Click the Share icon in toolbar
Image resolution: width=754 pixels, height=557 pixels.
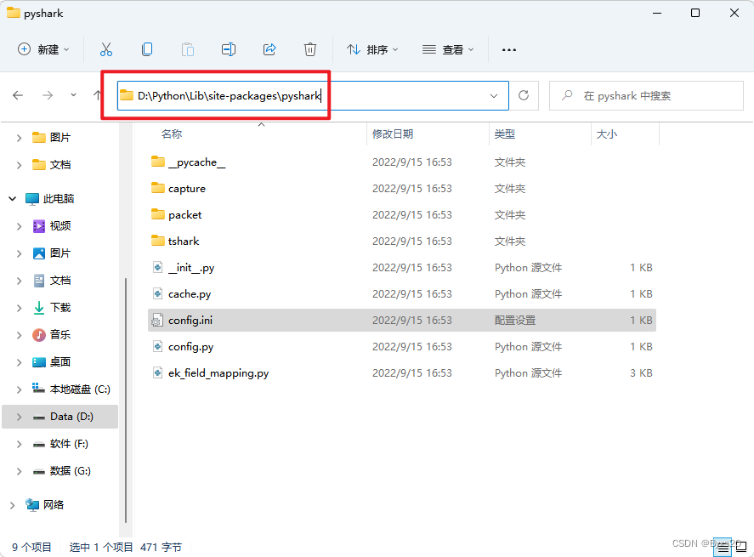pyautogui.click(x=269, y=49)
